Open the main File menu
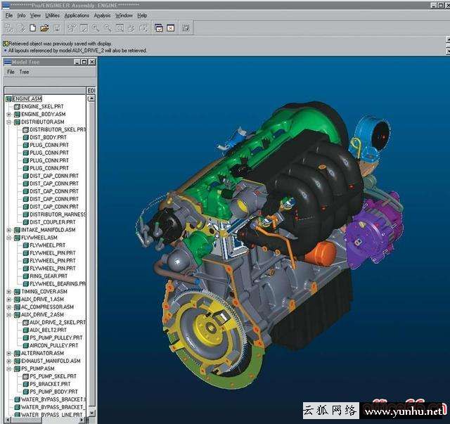The image size is (450, 424). [x=9, y=15]
